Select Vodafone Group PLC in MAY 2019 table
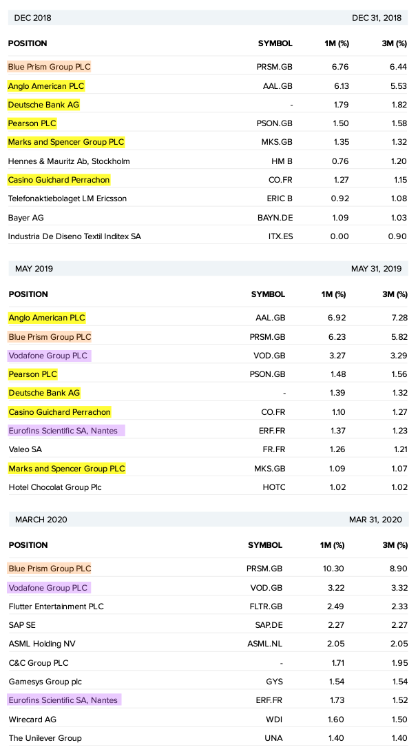The width and height of the screenshot is (418, 754). (49, 356)
